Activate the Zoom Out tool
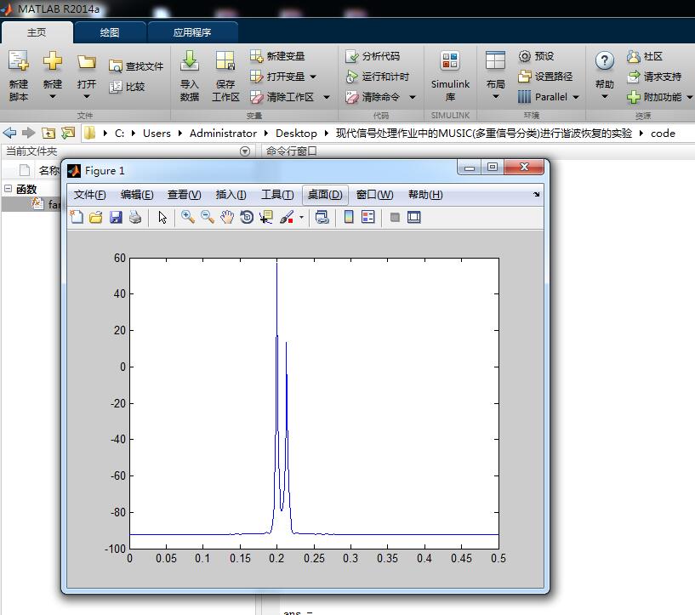This screenshot has width=695, height=615. (208, 217)
